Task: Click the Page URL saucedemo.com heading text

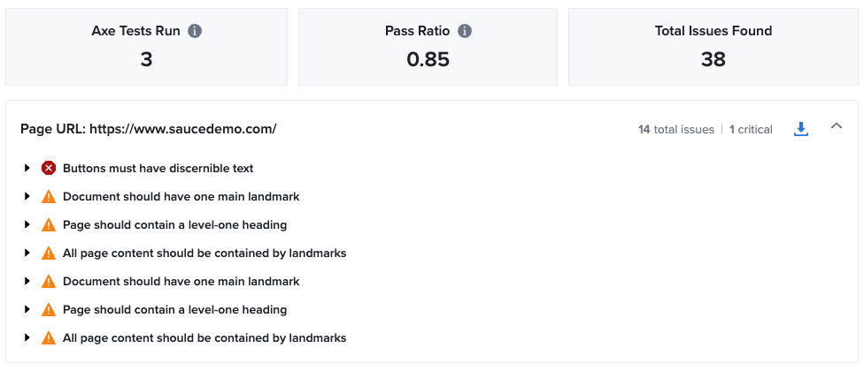Action: pos(149,129)
